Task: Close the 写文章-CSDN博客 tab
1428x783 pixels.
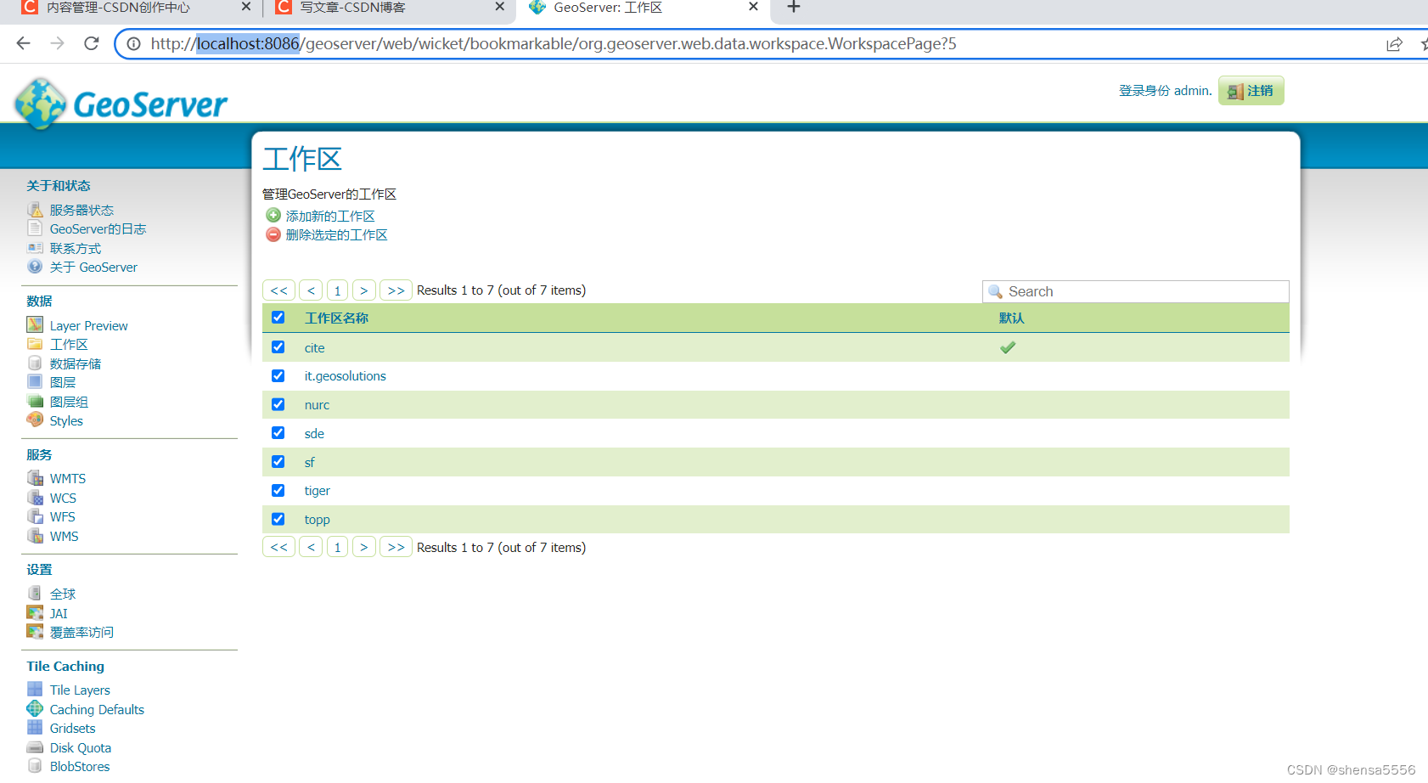Action: click(x=500, y=7)
